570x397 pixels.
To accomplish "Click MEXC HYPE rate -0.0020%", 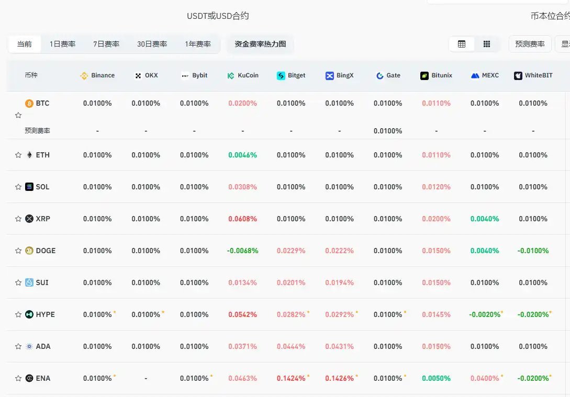I will pyautogui.click(x=485, y=314).
